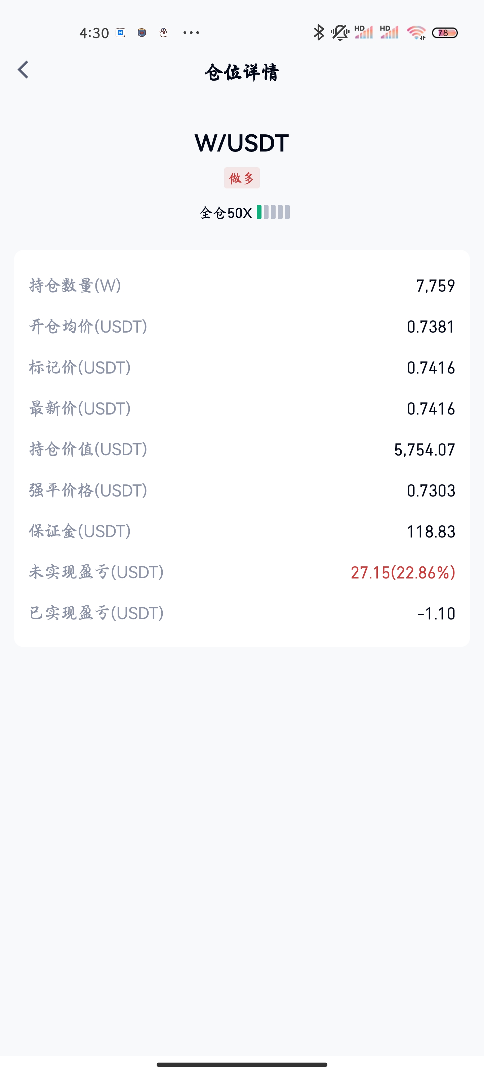The image size is (484, 1075).
Task: Tap the home gesture bar
Action: click(x=242, y=1065)
